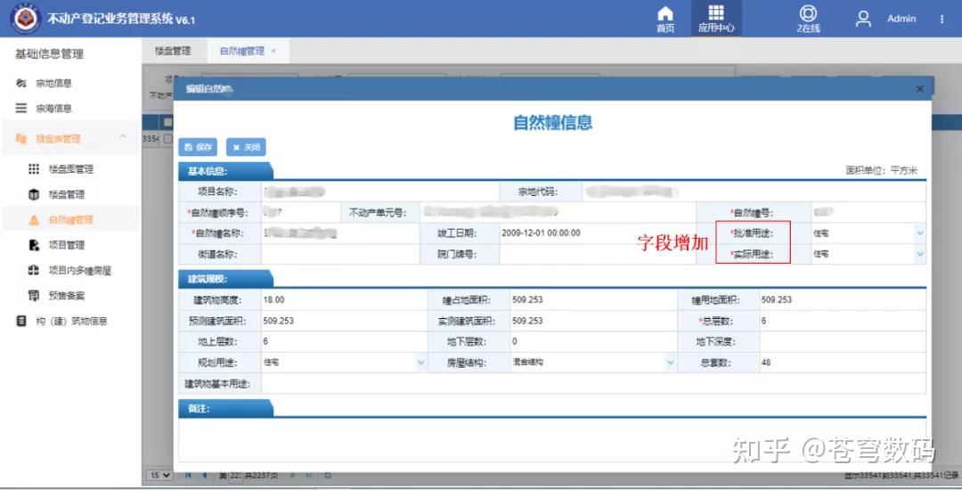
Task: Click the 总套数 field showing 48
Action: tap(843, 363)
